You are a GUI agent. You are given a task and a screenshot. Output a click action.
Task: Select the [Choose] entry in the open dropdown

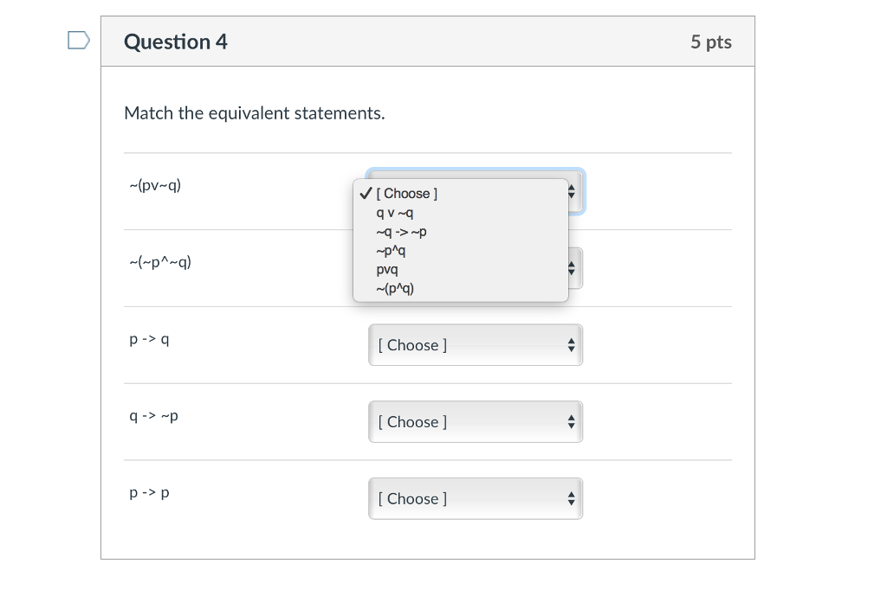point(407,194)
